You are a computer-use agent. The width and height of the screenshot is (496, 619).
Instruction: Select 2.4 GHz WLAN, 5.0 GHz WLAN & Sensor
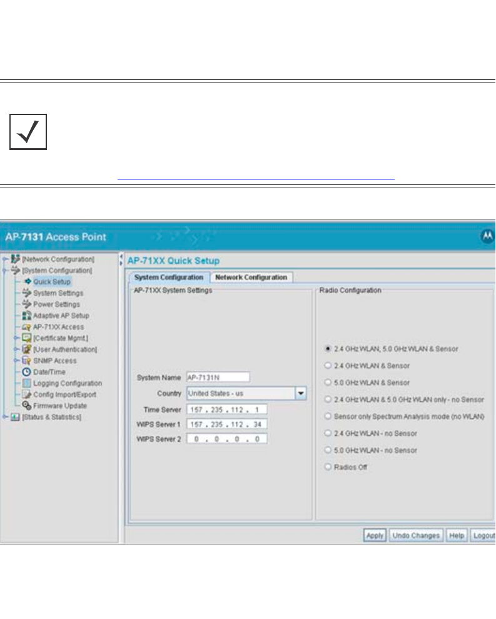[x=328, y=349]
